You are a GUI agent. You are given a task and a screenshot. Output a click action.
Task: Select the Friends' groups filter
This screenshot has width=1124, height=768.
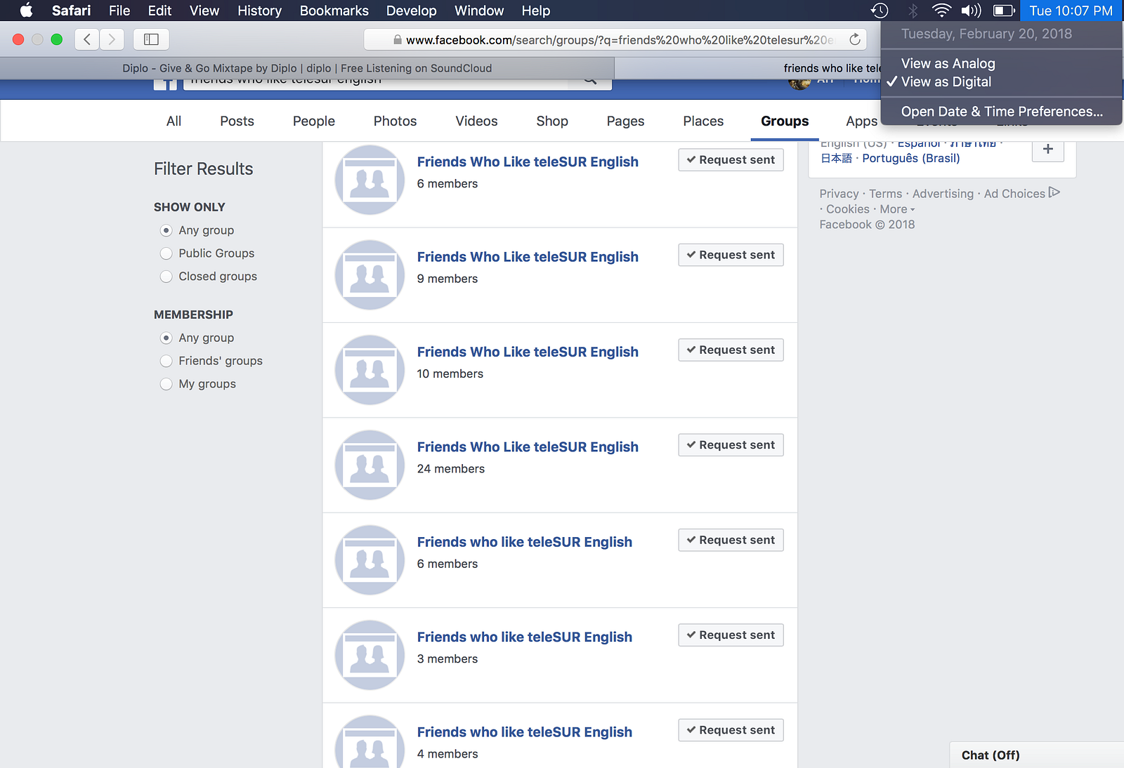pos(166,361)
